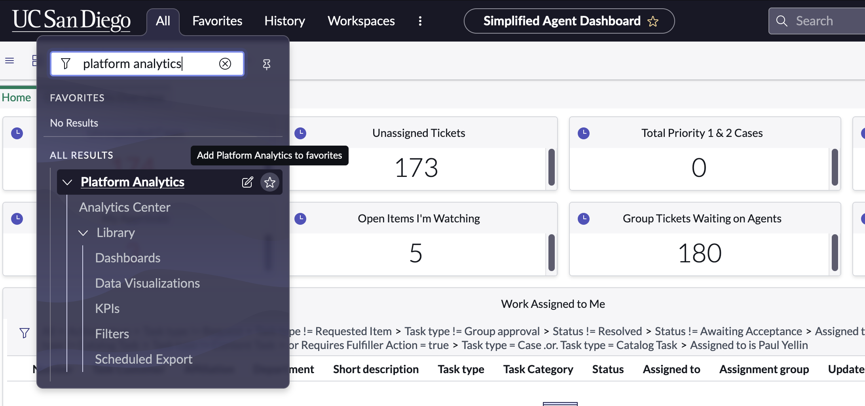The height and width of the screenshot is (406, 865).
Task: Sort by the Assignment group column
Action: tap(764, 369)
